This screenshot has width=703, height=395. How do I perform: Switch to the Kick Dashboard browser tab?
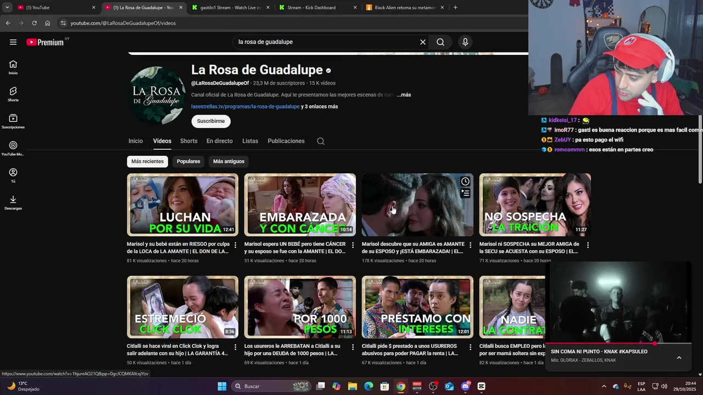point(317,7)
